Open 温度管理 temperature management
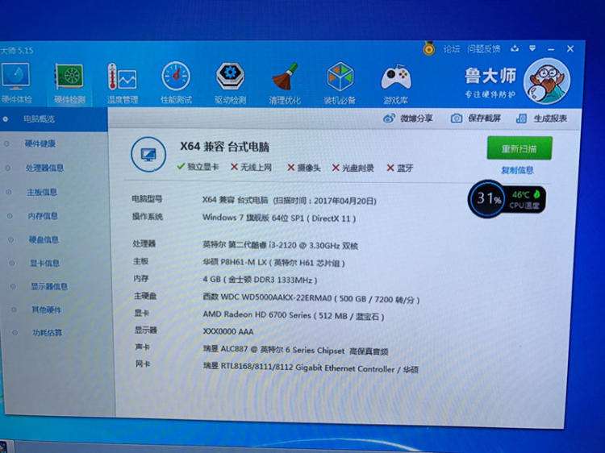Viewport: 605px width, 453px height. [123, 84]
